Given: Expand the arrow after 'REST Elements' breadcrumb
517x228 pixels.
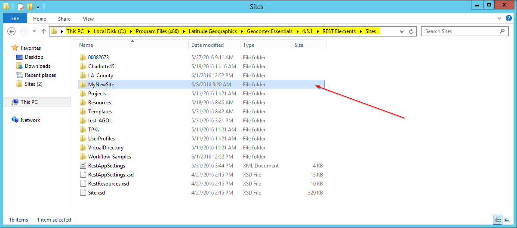Looking at the screenshot, I should coord(361,31).
